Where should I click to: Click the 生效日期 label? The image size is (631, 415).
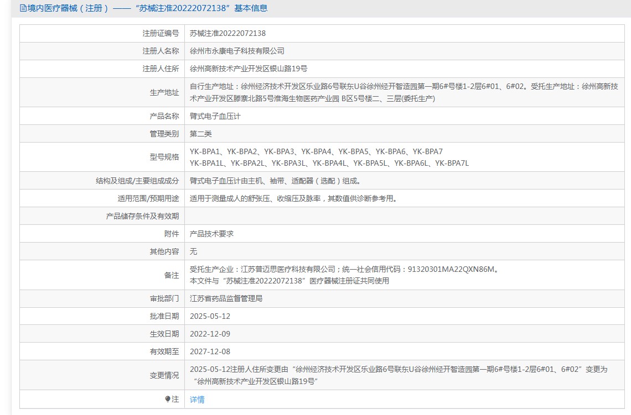click(x=164, y=334)
